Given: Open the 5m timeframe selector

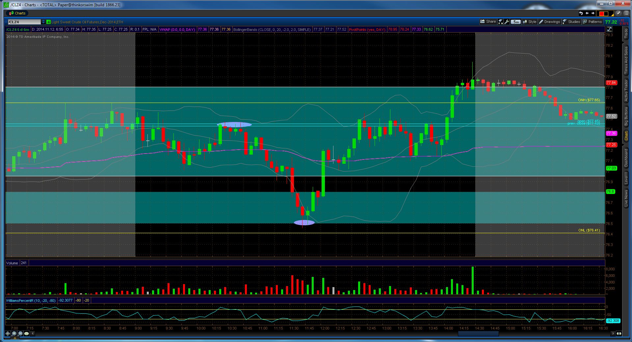Looking at the screenshot, I should pyautogui.click(x=516, y=22).
